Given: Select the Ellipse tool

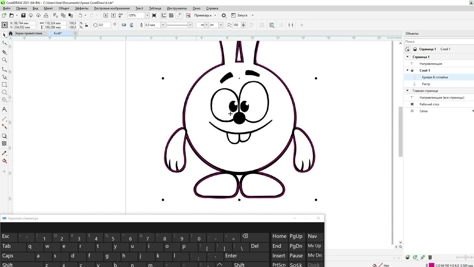Looking at the screenshot, I should tap(4, 93).
